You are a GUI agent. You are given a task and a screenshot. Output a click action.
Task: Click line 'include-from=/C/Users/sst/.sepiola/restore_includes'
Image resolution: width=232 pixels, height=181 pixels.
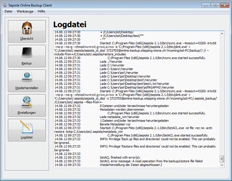[90, 54]
